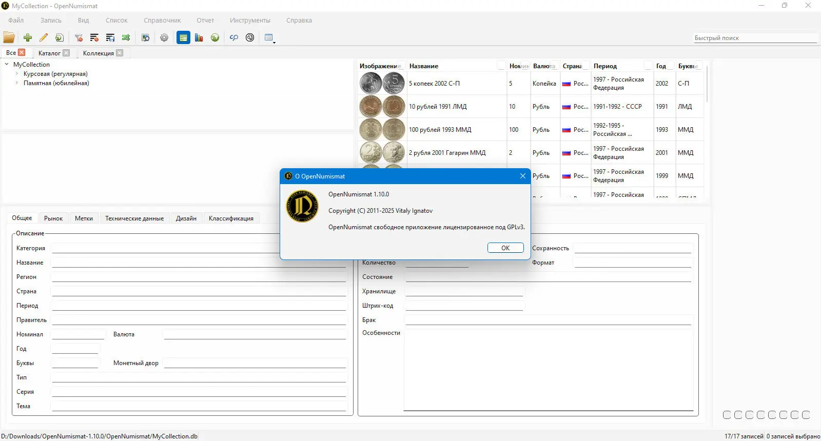Switch to the Коллекция tab
The height and width of the screenshot is (441, 821).
tap(98, 53)
